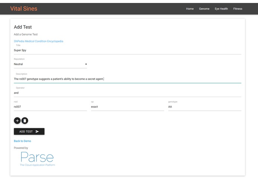The height and width of the screenshot is (183, 258).
Task: Click the plus icon to add condition
Action: point(17,121)
